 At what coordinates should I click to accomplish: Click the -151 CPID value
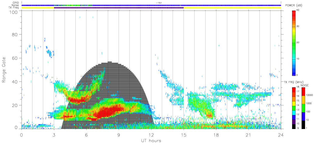[x=159, y=3]
